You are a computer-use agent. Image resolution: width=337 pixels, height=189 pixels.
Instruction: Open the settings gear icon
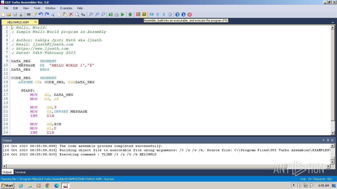click(170, 14)
